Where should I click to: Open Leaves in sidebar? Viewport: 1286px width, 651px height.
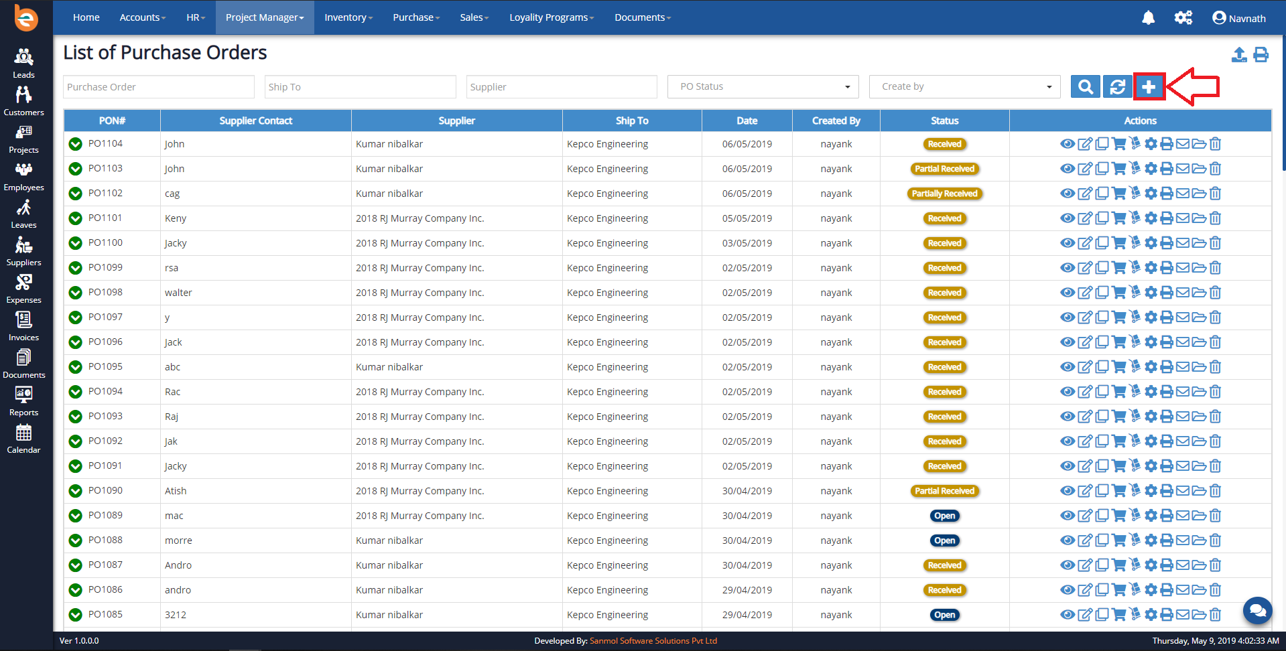click(x=24, y=213)
